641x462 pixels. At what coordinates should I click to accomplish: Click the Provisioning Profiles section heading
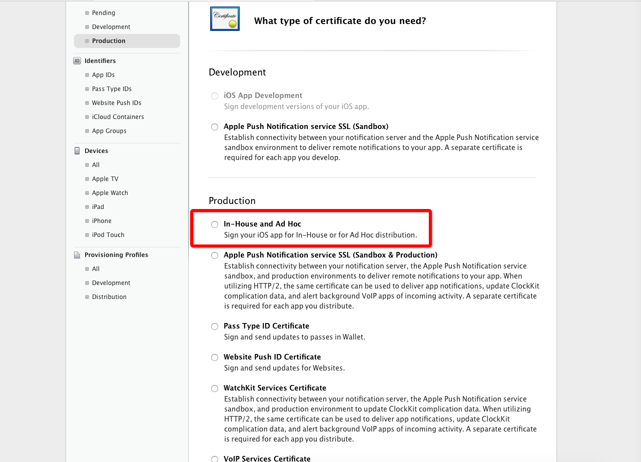coord(116,255)
